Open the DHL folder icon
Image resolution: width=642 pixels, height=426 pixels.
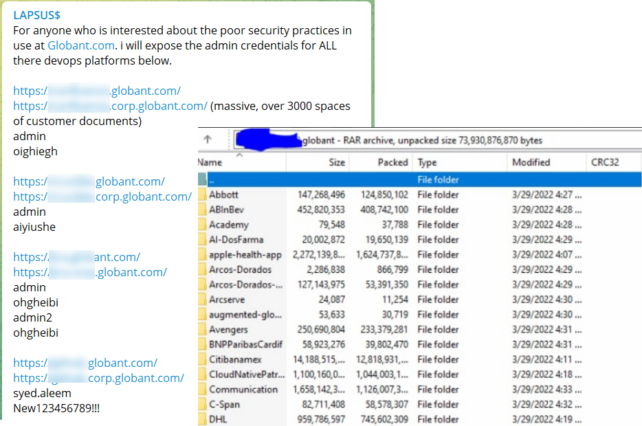202,419
